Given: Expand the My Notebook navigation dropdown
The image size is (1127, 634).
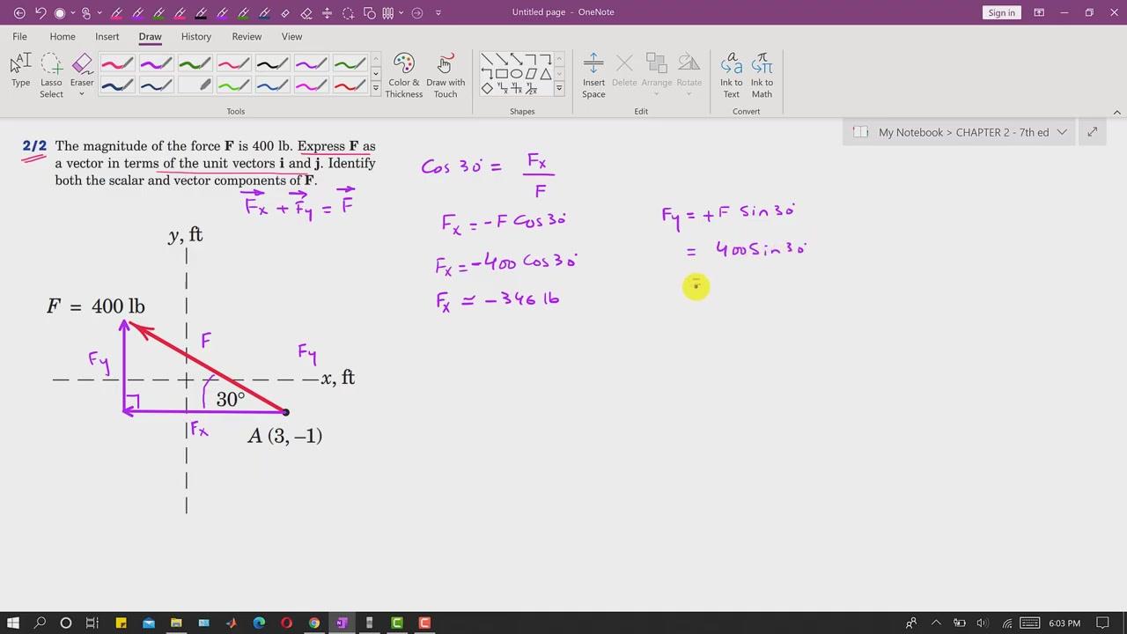Looking at the screenshot, I should coord(1062,132).
